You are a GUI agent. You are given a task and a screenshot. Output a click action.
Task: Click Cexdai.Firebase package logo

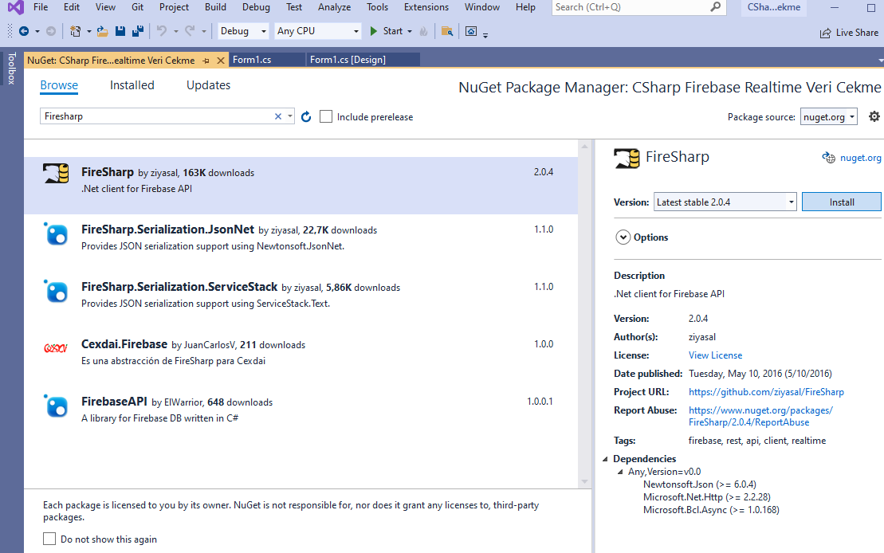(x=56, y=347)
